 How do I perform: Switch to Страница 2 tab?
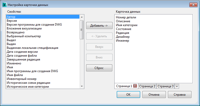tap(147, 86)
